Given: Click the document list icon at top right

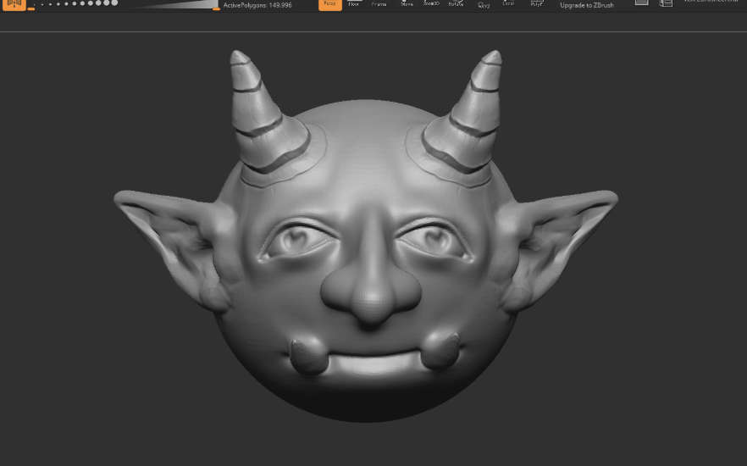Looking at the screenshot, I should 666,3.
